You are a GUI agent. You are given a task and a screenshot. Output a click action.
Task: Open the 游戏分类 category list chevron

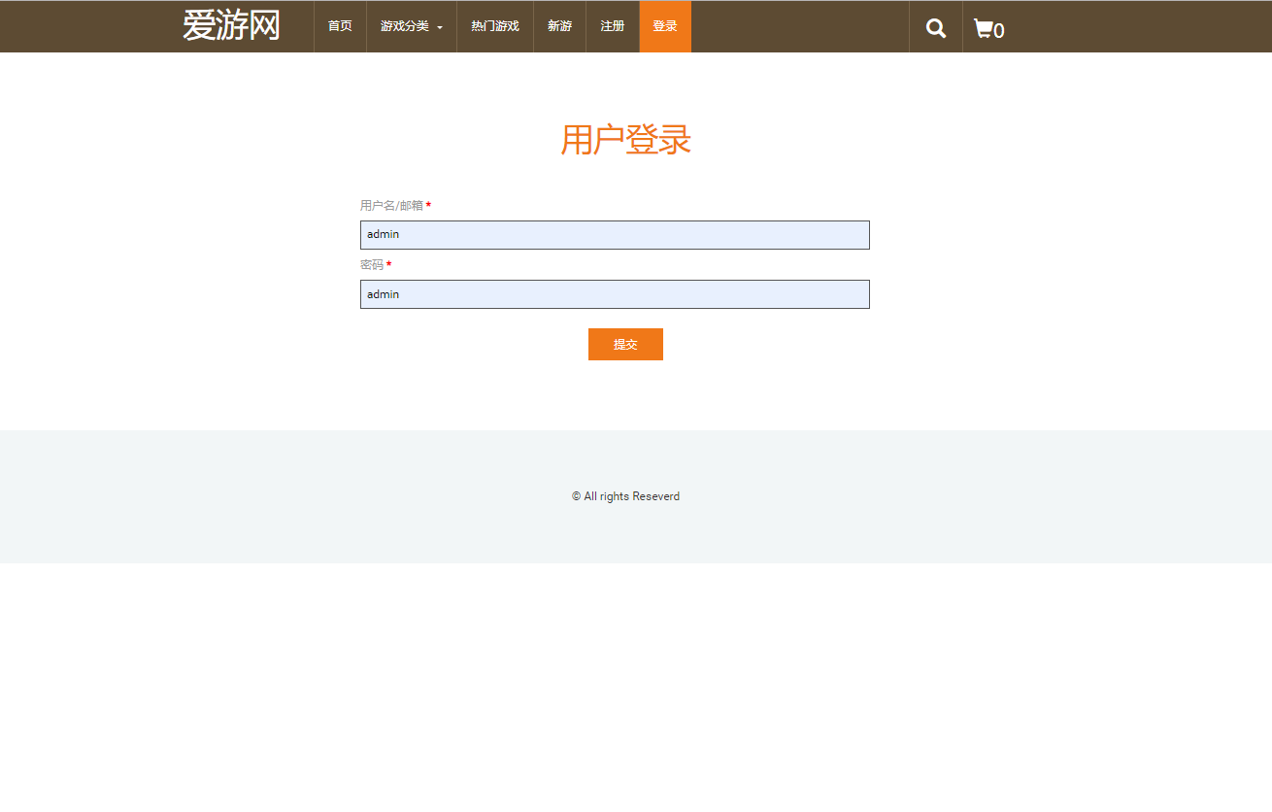[438, 28]
